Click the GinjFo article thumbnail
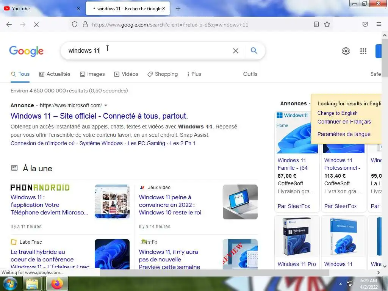 pos(240,254)
